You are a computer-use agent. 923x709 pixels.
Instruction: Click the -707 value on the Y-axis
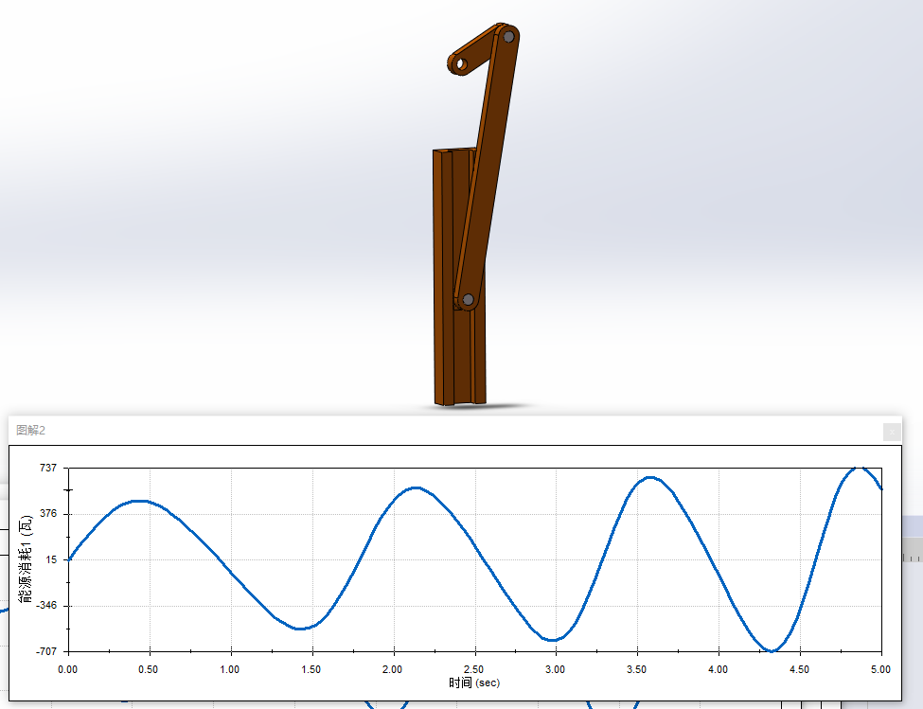[x=46, y=651]
